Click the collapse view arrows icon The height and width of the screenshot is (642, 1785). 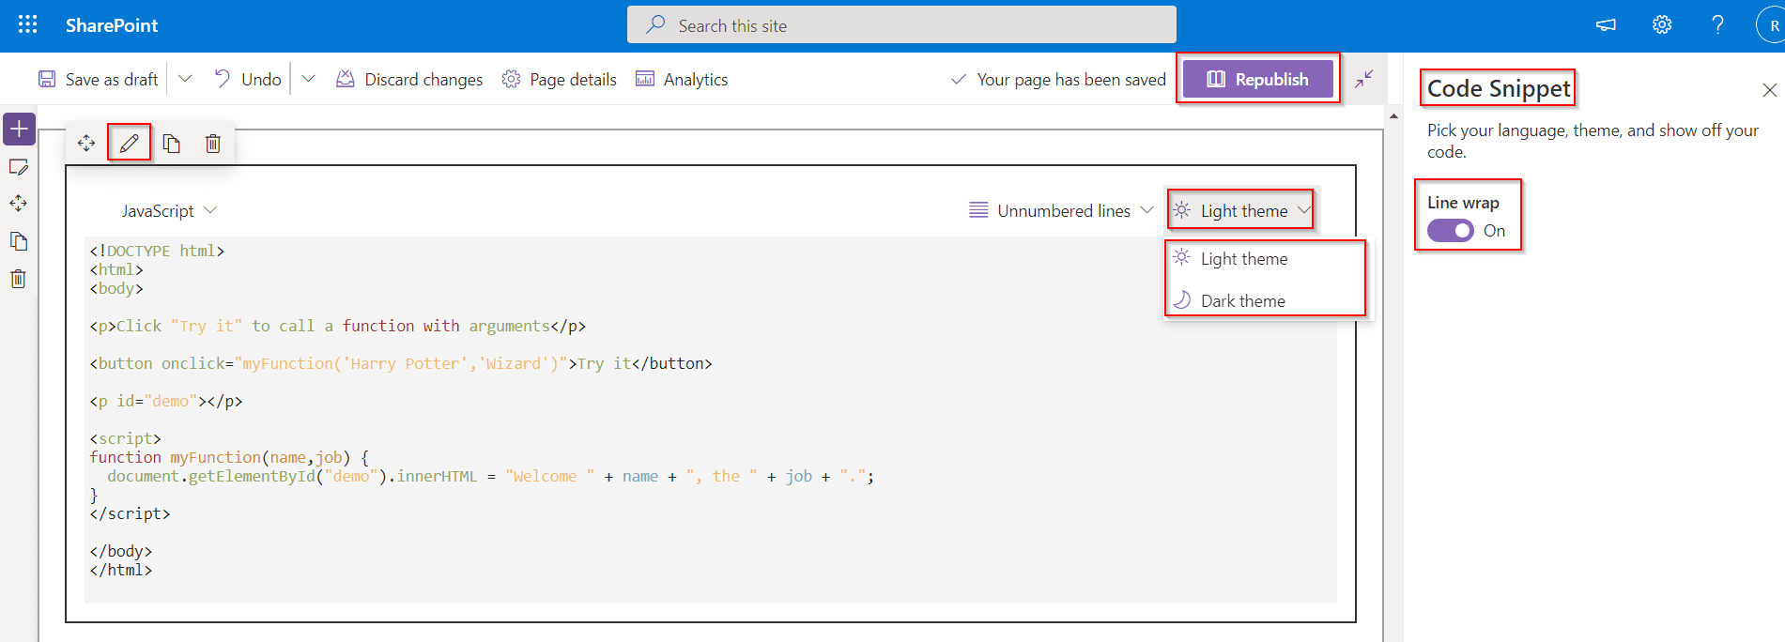1364,80
